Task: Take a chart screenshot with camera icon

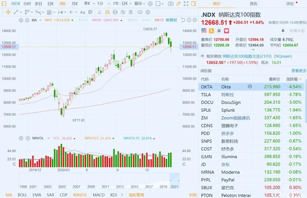Action: coord(171,3)
